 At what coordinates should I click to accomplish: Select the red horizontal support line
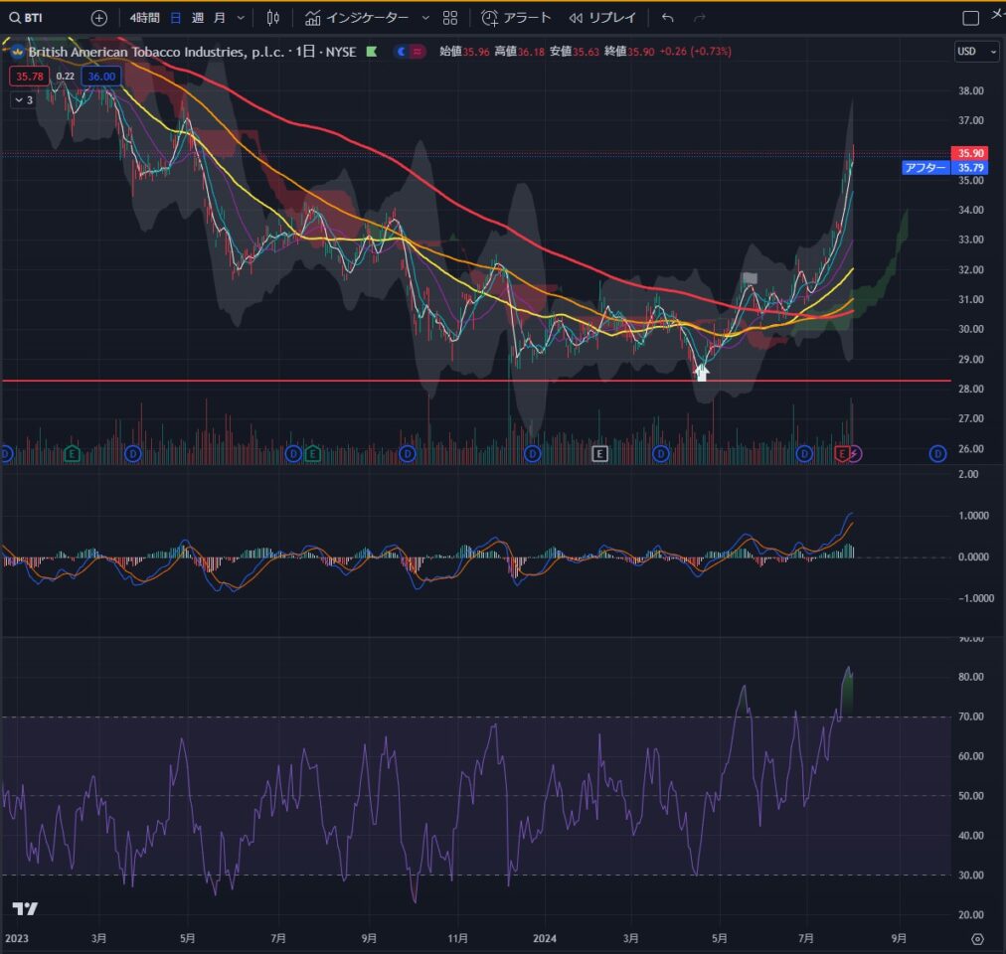(x=476, y=381)
